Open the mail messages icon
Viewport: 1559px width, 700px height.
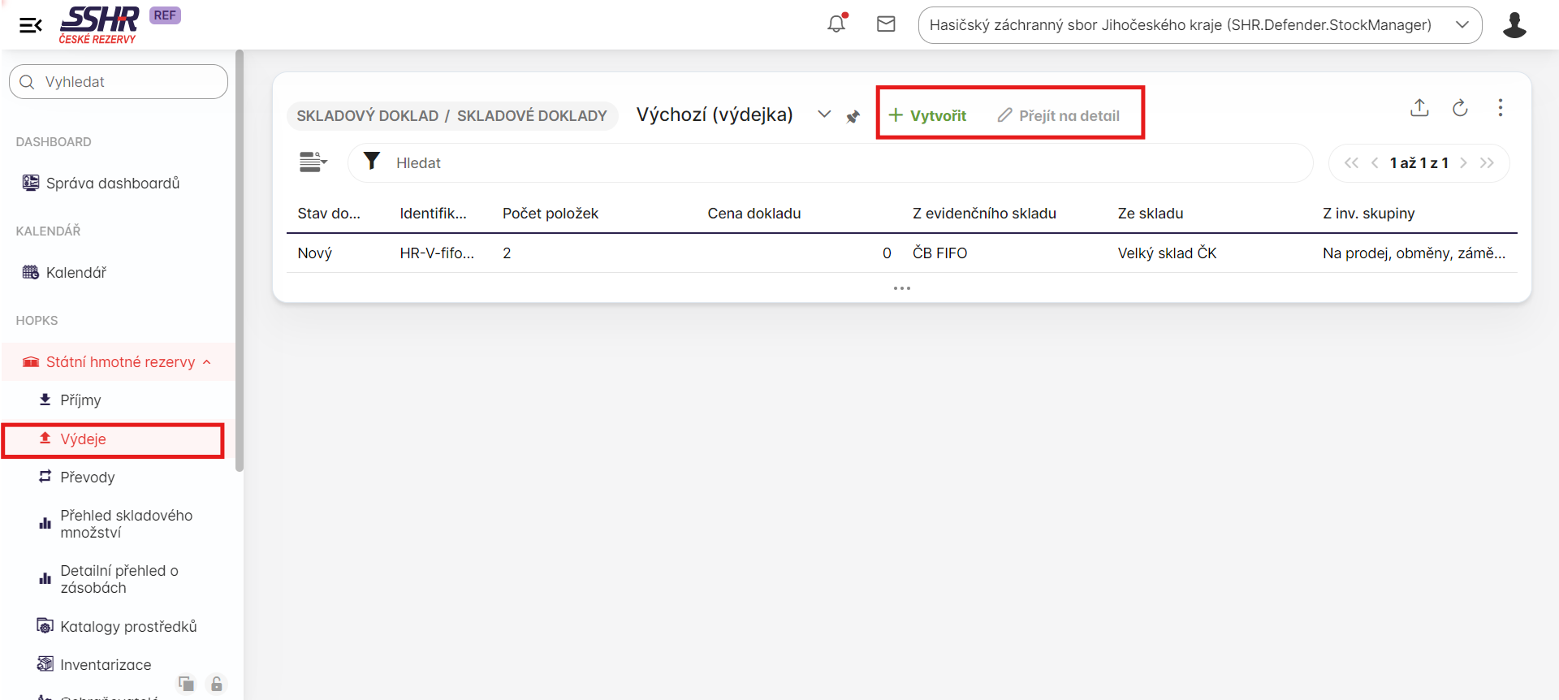(x=886, y=24)
